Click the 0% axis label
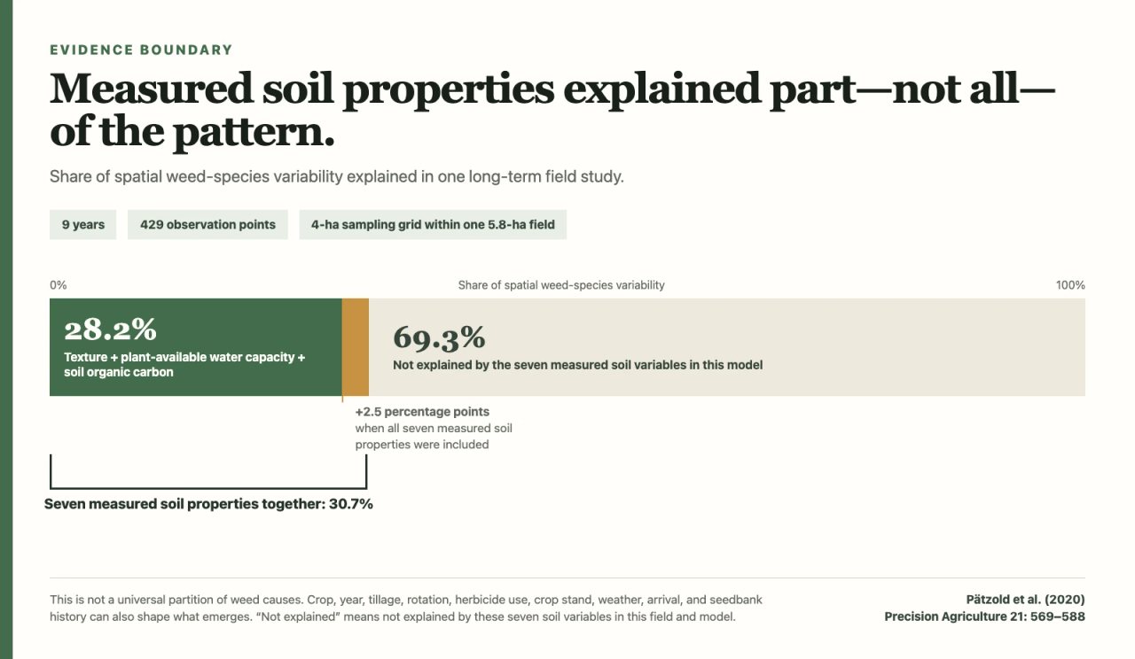The height and width of the screenshot is (659, 1135). tap(59, 285)
